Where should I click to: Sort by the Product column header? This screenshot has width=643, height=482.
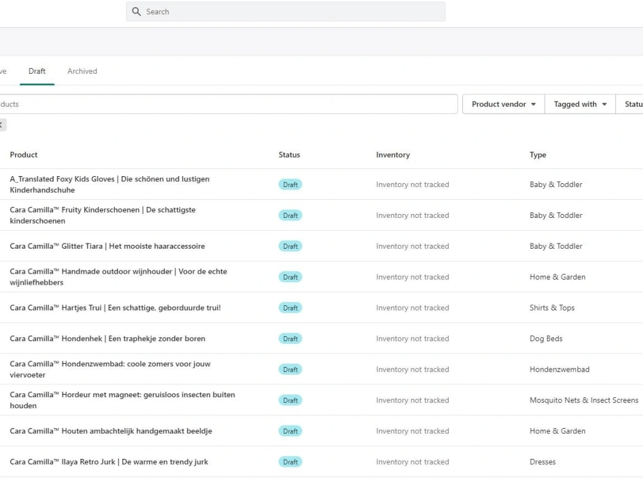pos(24,155)
